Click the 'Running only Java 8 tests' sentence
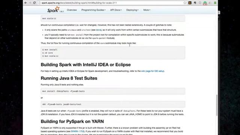Viewport: 240px width, 135px height. click(x=62, y=85)
